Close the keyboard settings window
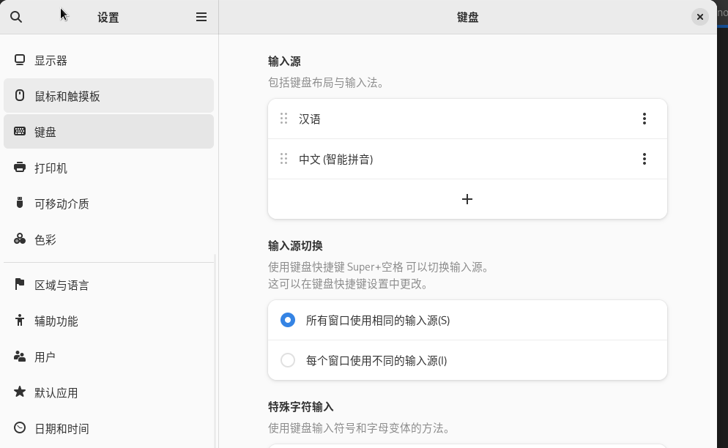The image size is (728, 448). pyautogui.click(x=700, y=17)
